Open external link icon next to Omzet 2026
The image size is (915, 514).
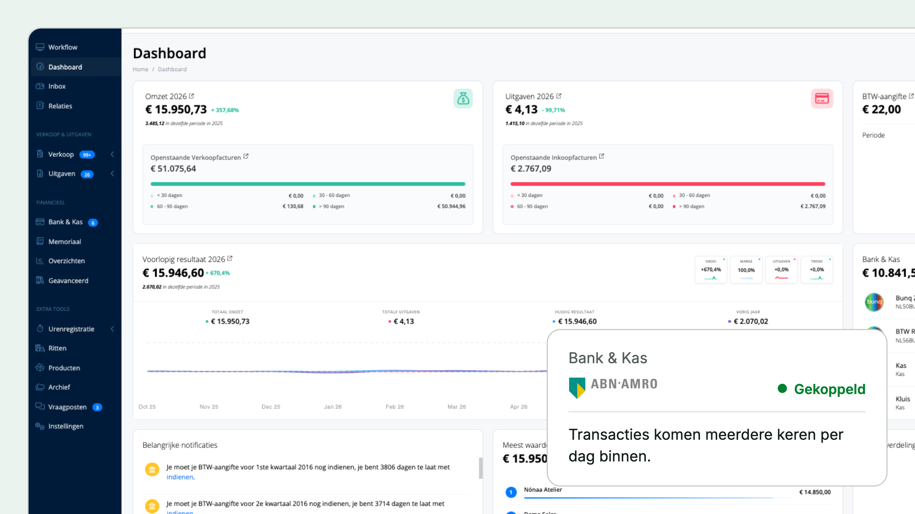coord(191,96)
